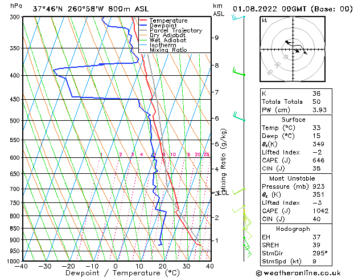Click the 'hPa' unit label

click(16, 6)
